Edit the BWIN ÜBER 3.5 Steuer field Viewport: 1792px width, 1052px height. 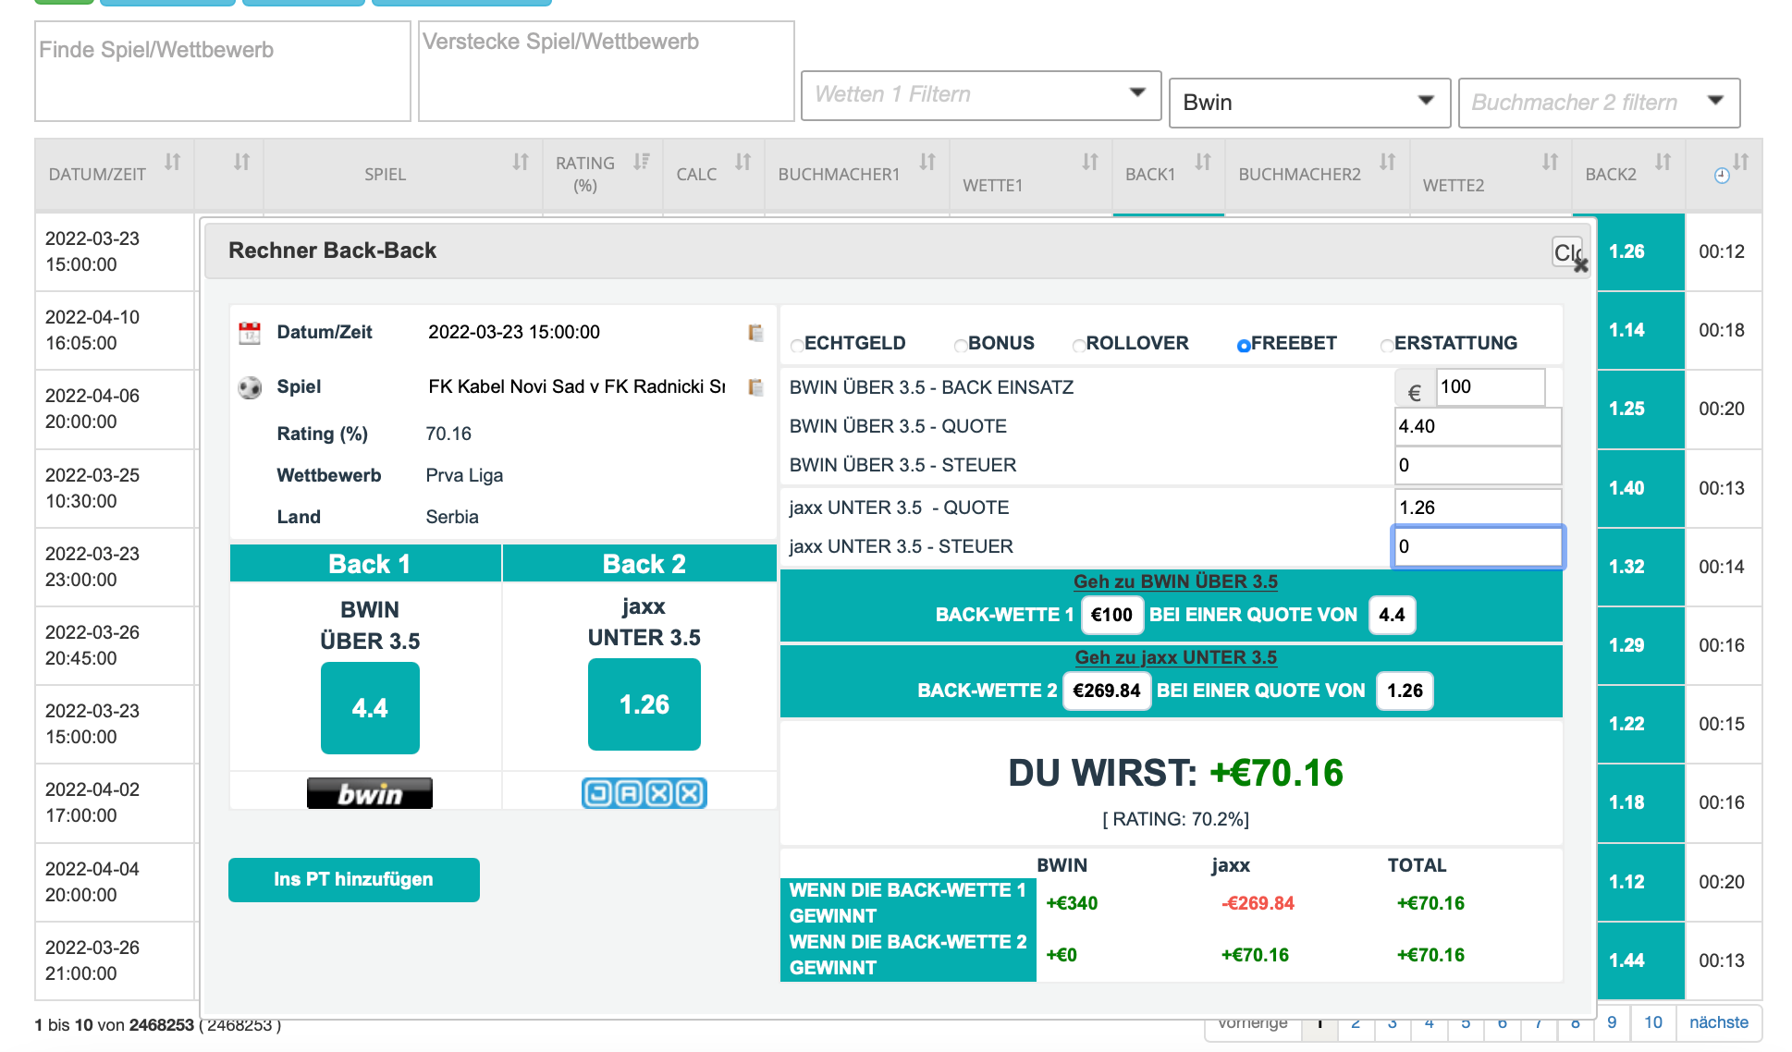tap(1478, 465)
